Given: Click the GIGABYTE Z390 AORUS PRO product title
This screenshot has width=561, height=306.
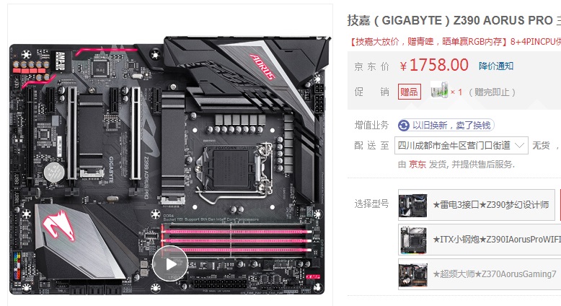Looking at the screenshot, I should coord(454,20).
